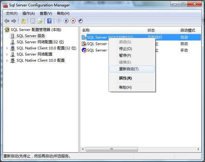Maximize the Configuration Manager window
205x162 pixels.
pos(183,4)
